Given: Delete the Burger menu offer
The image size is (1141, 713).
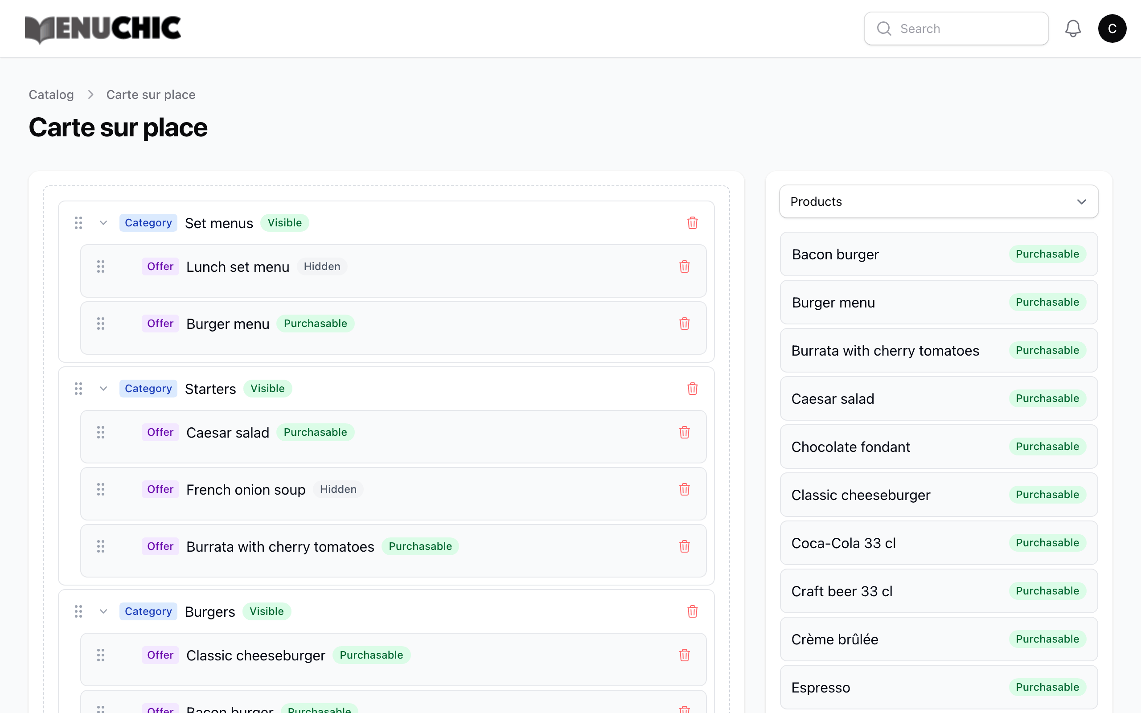Looking at the screenshot, I should [684, 324].
